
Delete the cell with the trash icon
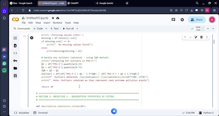pos(201,37)
